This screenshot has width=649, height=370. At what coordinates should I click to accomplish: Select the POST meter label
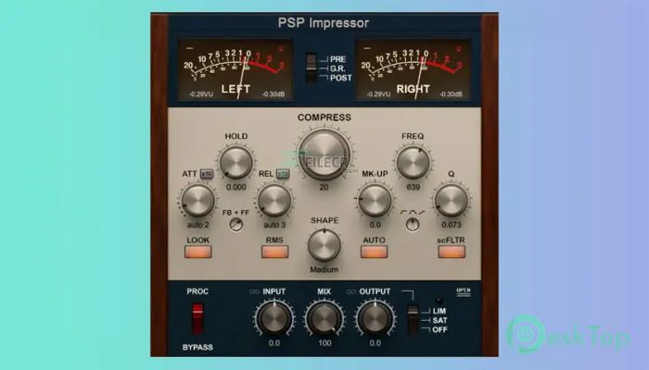[x=341, y=78]
